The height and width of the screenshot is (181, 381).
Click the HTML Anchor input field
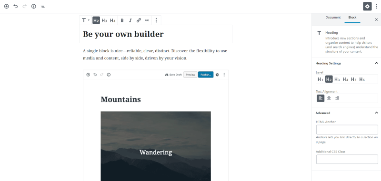click(x=347, y=130)
